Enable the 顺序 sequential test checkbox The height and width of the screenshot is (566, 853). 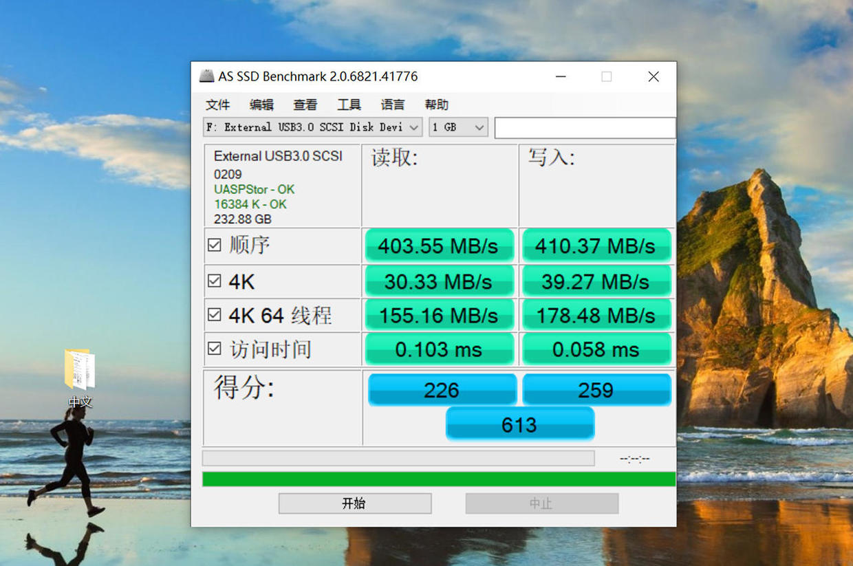(x=214, y=245)
